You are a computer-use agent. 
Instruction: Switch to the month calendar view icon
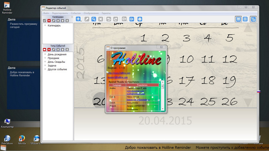(238, 19)
